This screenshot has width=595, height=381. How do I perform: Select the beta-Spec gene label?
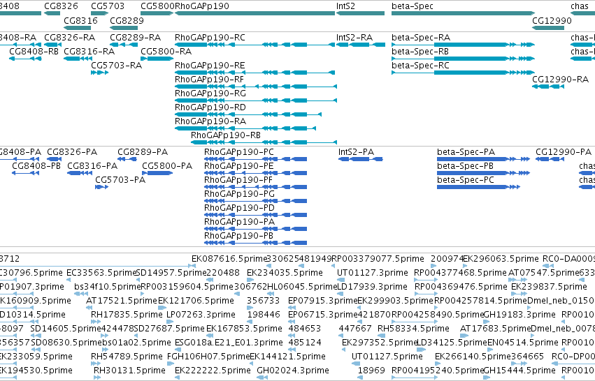pos(413,6)
